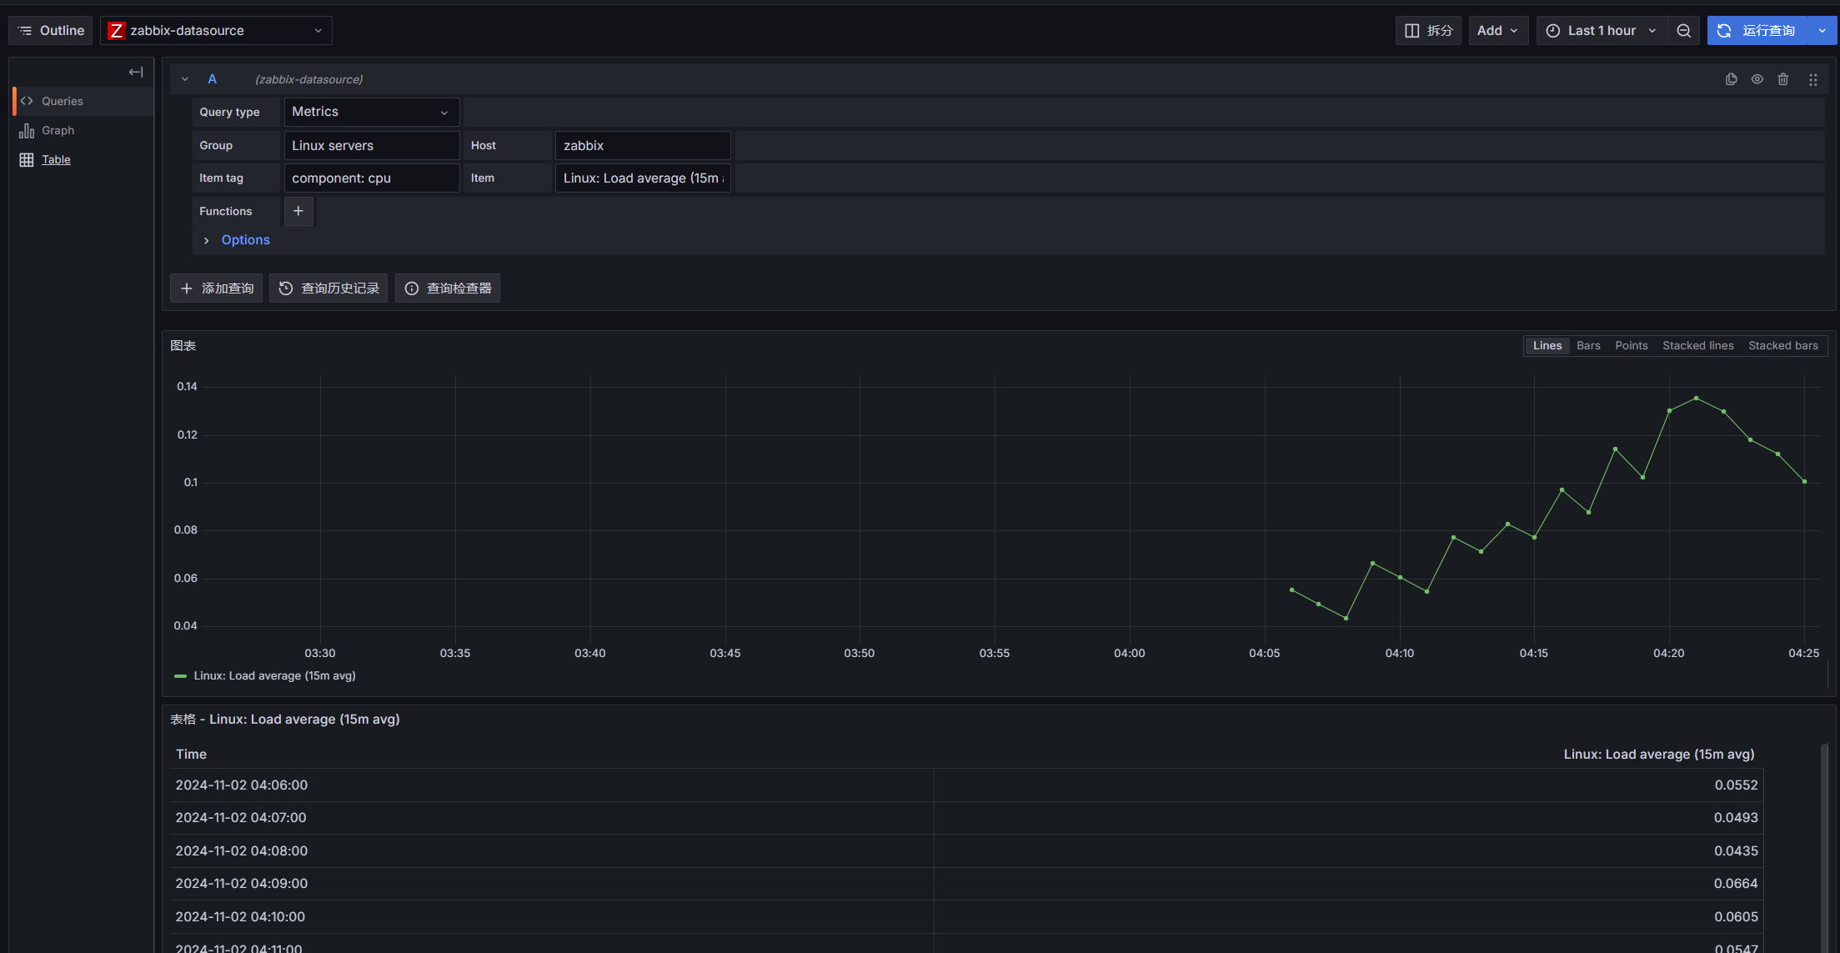Click the query name A label

[x=213, y=79]
